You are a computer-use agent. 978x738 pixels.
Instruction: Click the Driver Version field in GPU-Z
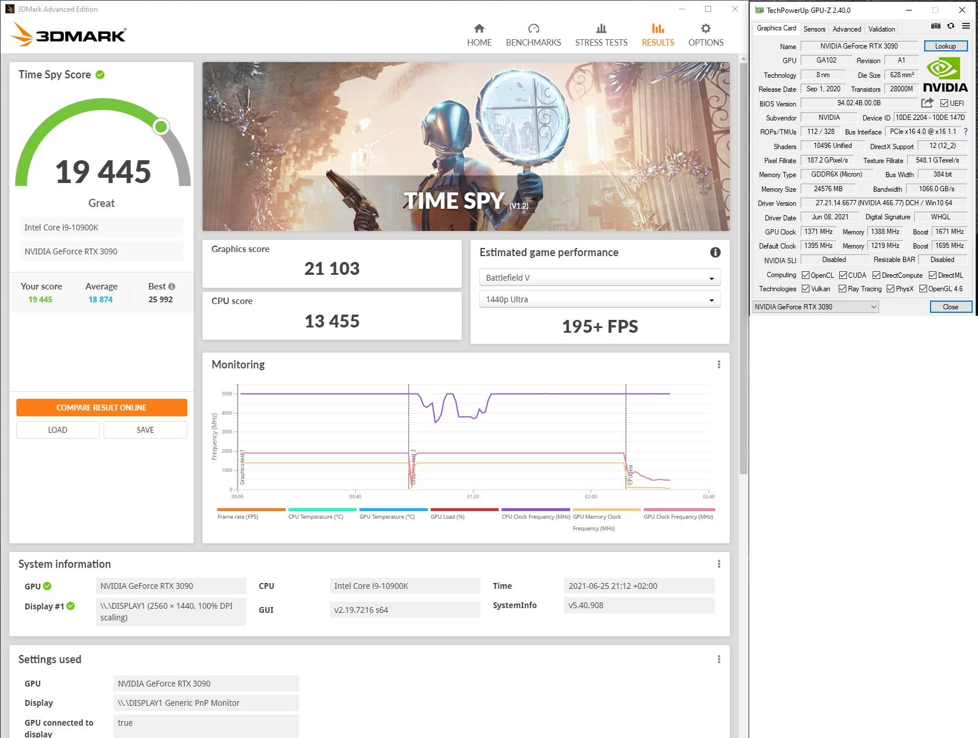(884, 203)
